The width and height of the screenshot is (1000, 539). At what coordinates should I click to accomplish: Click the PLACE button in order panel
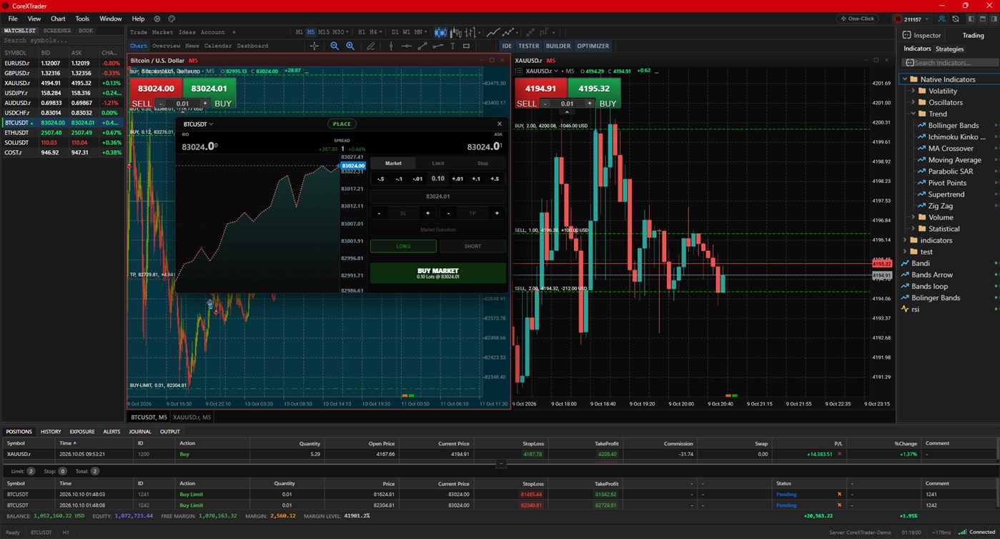pyautogui.click(x=342, y=124)
